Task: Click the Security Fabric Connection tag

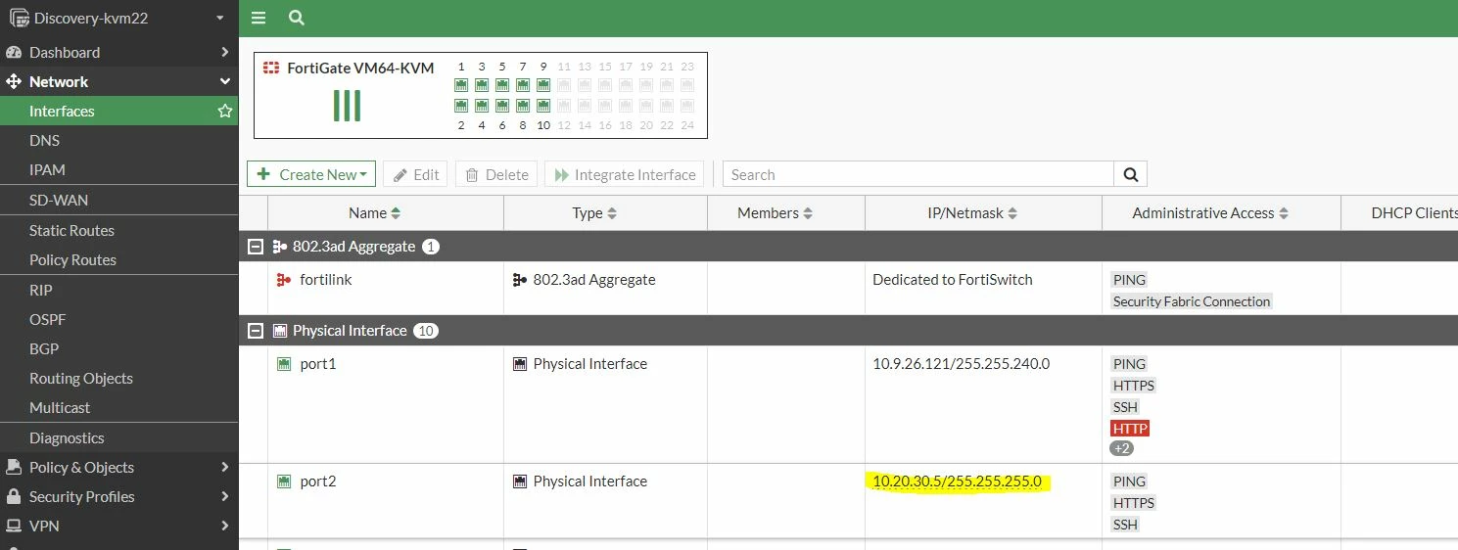Action: click(x=1192, y=301)
